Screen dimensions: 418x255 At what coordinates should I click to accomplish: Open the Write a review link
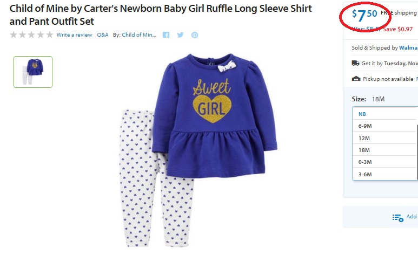click(75, 35)
